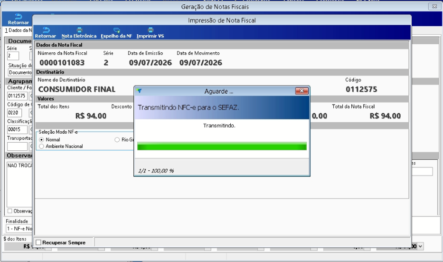443x262 pixels.
Task: Click Situação Documento field
Action: (20, 73)
